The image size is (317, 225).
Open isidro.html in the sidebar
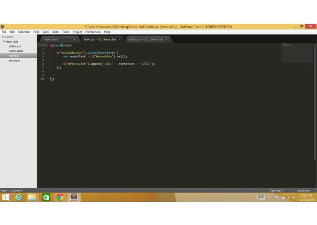16,51
